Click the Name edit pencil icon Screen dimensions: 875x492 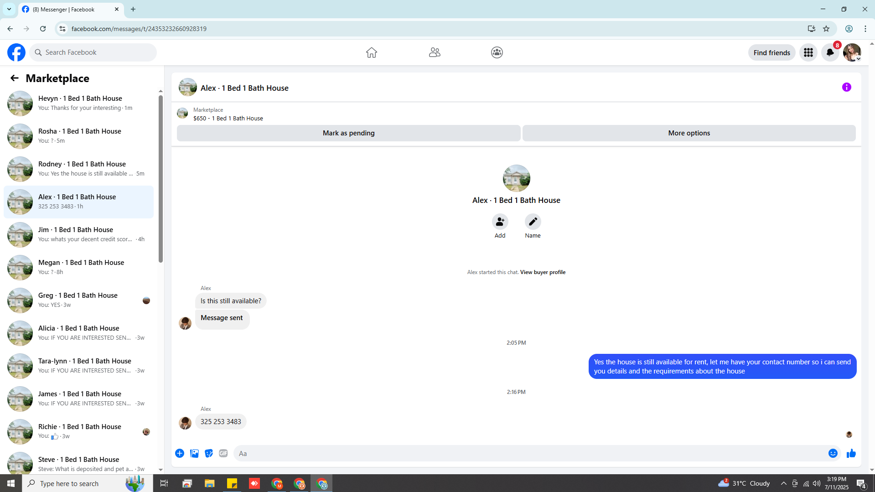click(x=533, y=222)
